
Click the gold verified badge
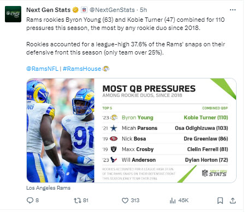pos(75,10)
